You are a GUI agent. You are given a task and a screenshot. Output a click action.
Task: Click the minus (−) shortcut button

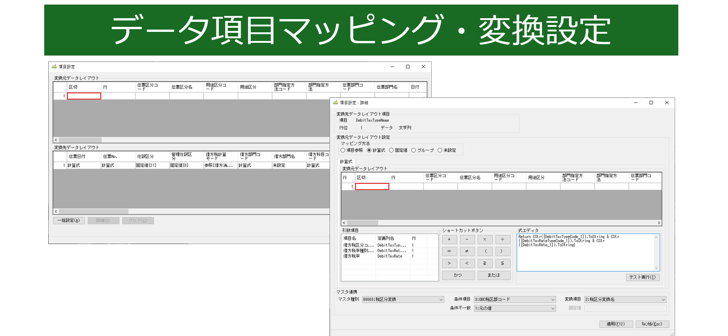467,239
